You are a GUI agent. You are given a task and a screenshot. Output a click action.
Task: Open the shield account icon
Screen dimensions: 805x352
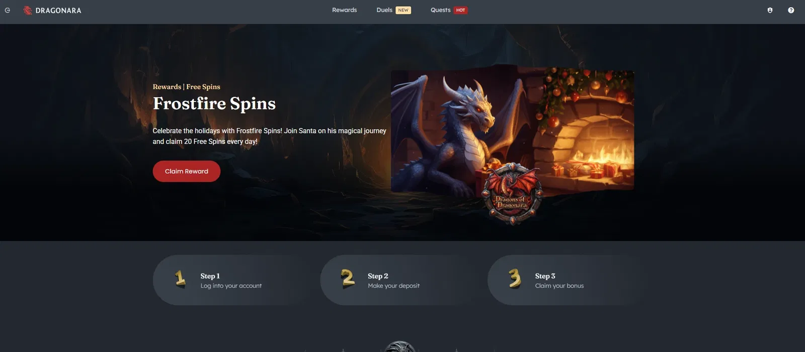[x=770, y=10]
